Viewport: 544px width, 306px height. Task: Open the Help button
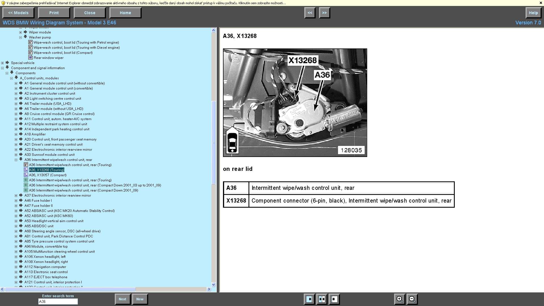pos(533,13)
